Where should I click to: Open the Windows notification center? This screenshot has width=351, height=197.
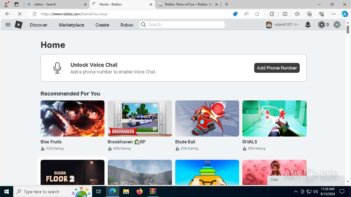(x=342, y=192)
